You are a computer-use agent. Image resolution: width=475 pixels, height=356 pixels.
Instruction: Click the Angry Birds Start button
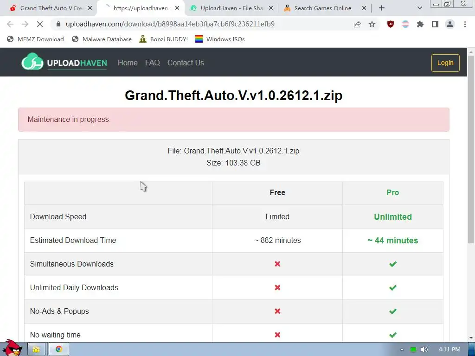13,348
